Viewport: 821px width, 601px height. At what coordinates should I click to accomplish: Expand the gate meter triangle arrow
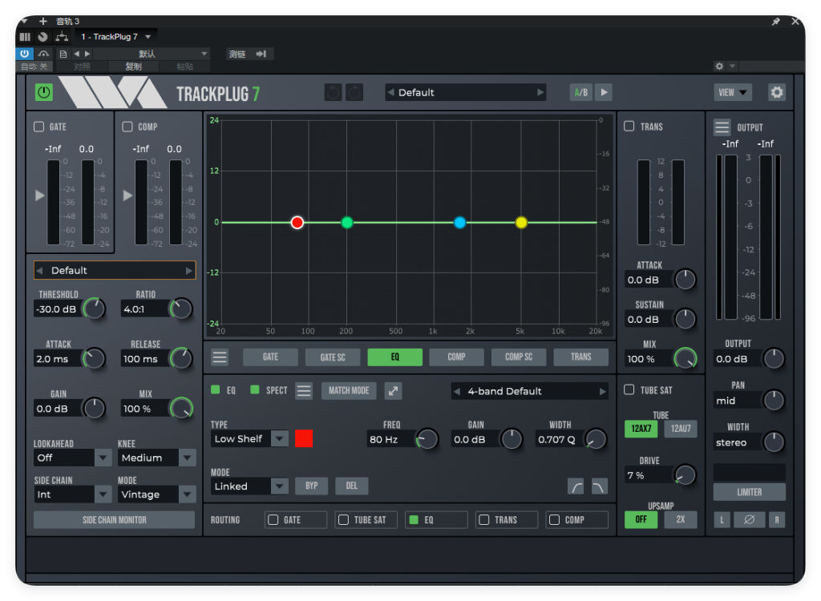(x=39, y=196)
